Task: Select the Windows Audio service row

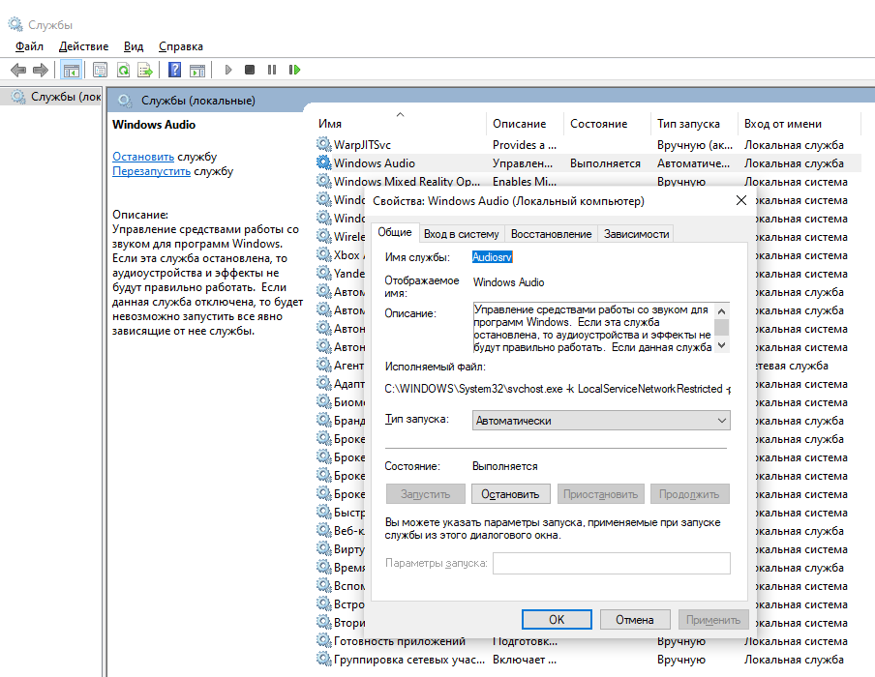Action: pos(588,162)
